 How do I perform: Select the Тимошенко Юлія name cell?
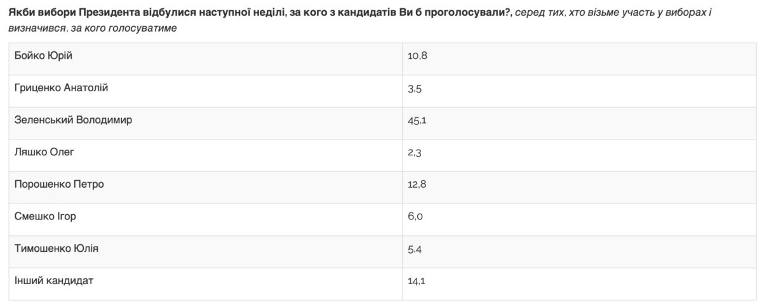(56, 248)
